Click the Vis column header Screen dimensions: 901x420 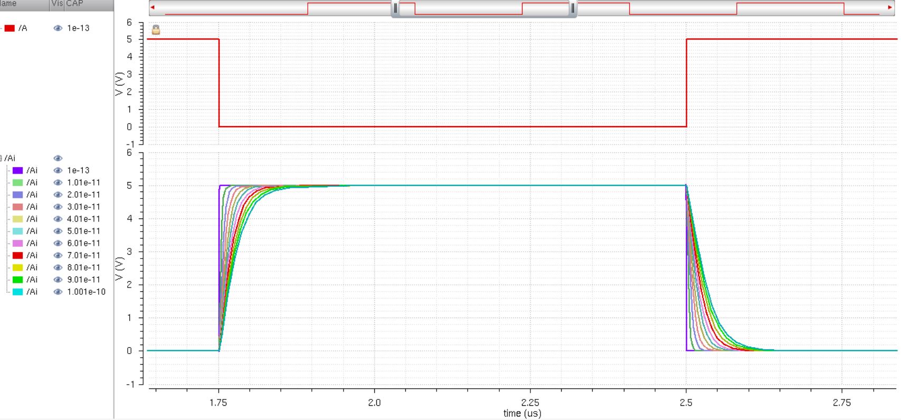[57, 4]
